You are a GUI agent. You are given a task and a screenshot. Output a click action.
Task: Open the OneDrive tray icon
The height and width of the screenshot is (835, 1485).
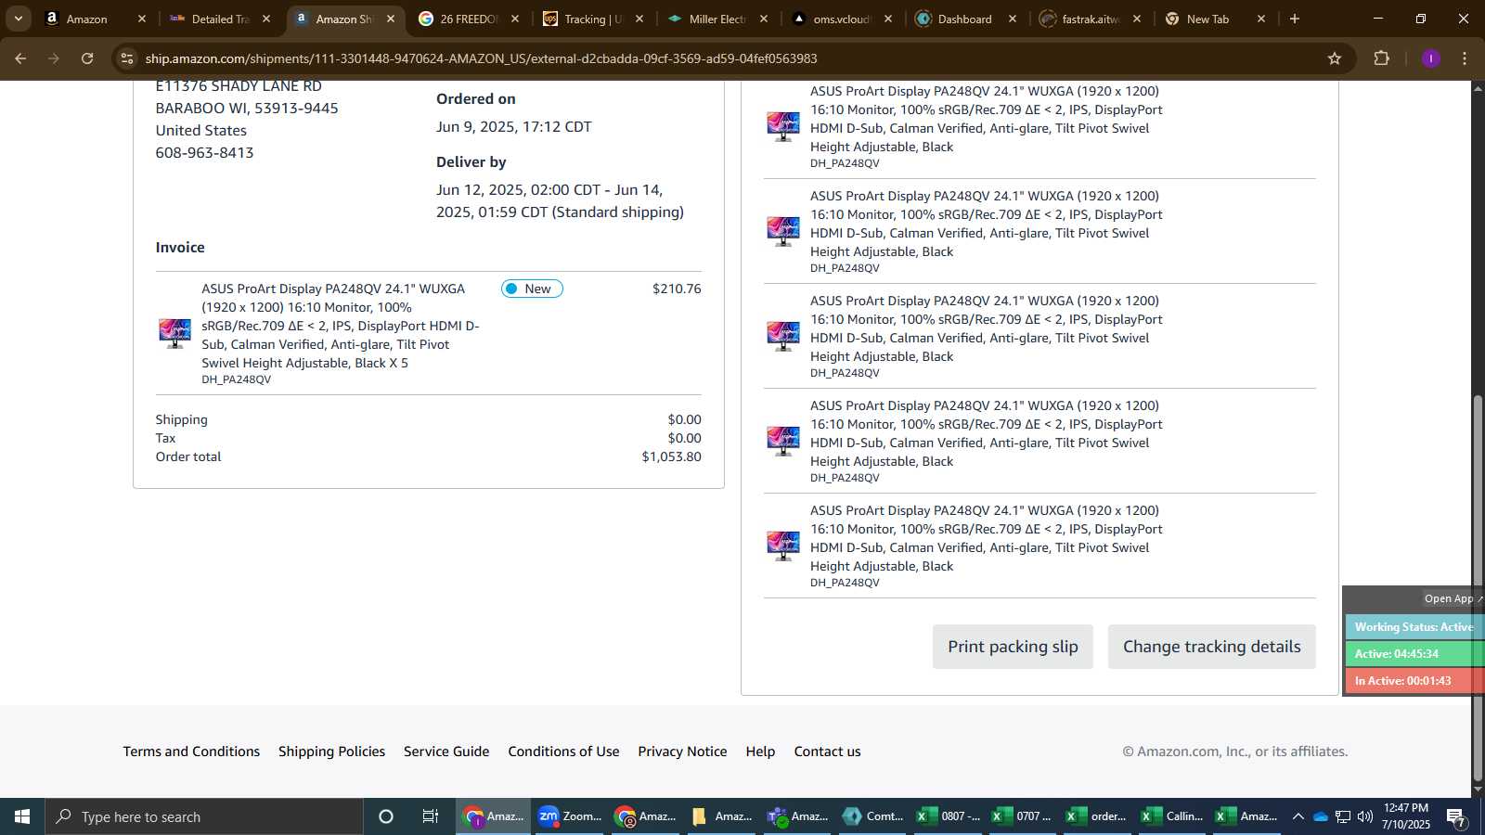point(1320,816)
